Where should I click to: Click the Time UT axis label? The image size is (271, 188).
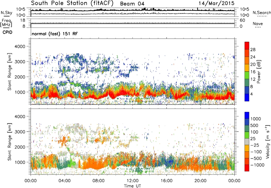tap(132, 186)
